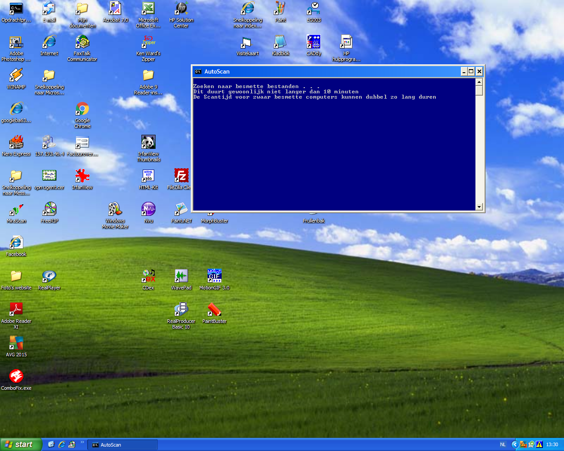Open the Paint.NET desktop shortcut
The image size is (564, 451).
[182, 213]
